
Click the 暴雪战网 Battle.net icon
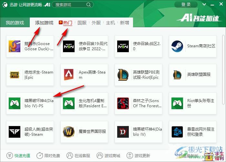point(177,132)
